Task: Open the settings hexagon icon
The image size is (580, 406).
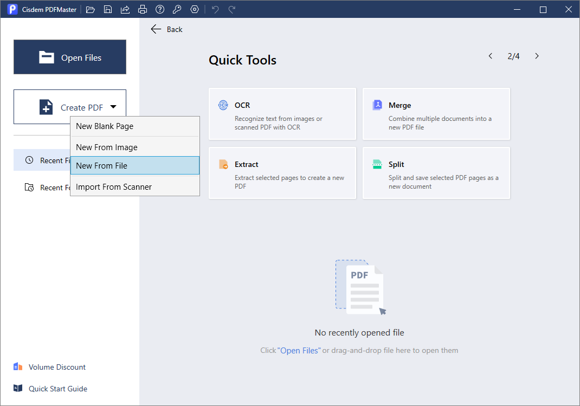Action: pyautogui.click(x=195, y=10)
